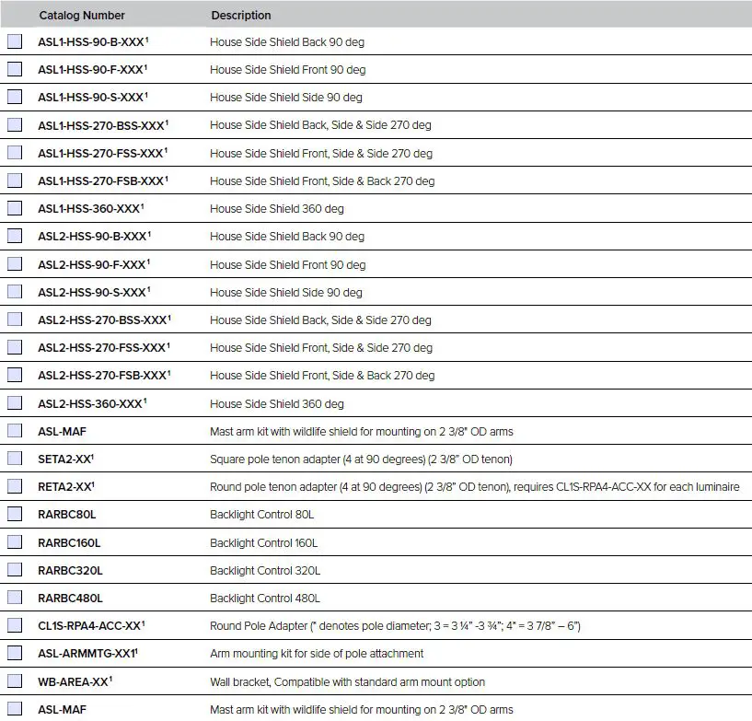Image resolution: width=752 pixels, height=721 pixels.
Task: Tick the ASL1-HSS-90-F-XXX checkbox
Action: coord(15,69)
